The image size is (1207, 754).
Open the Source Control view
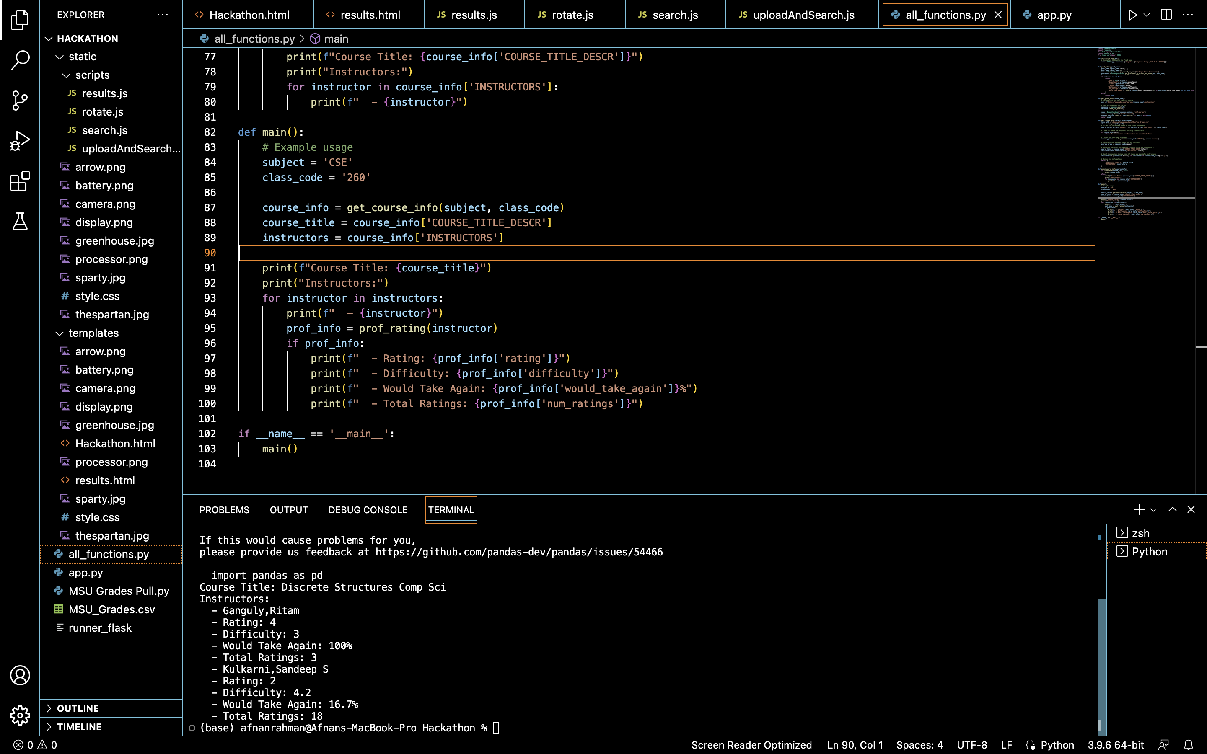20,100
